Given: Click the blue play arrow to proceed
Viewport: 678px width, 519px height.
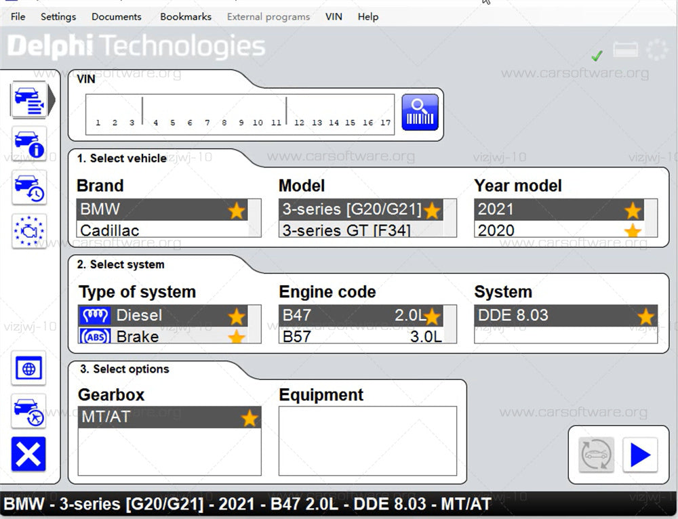Looking at the screenshot, I should [640, 455].
